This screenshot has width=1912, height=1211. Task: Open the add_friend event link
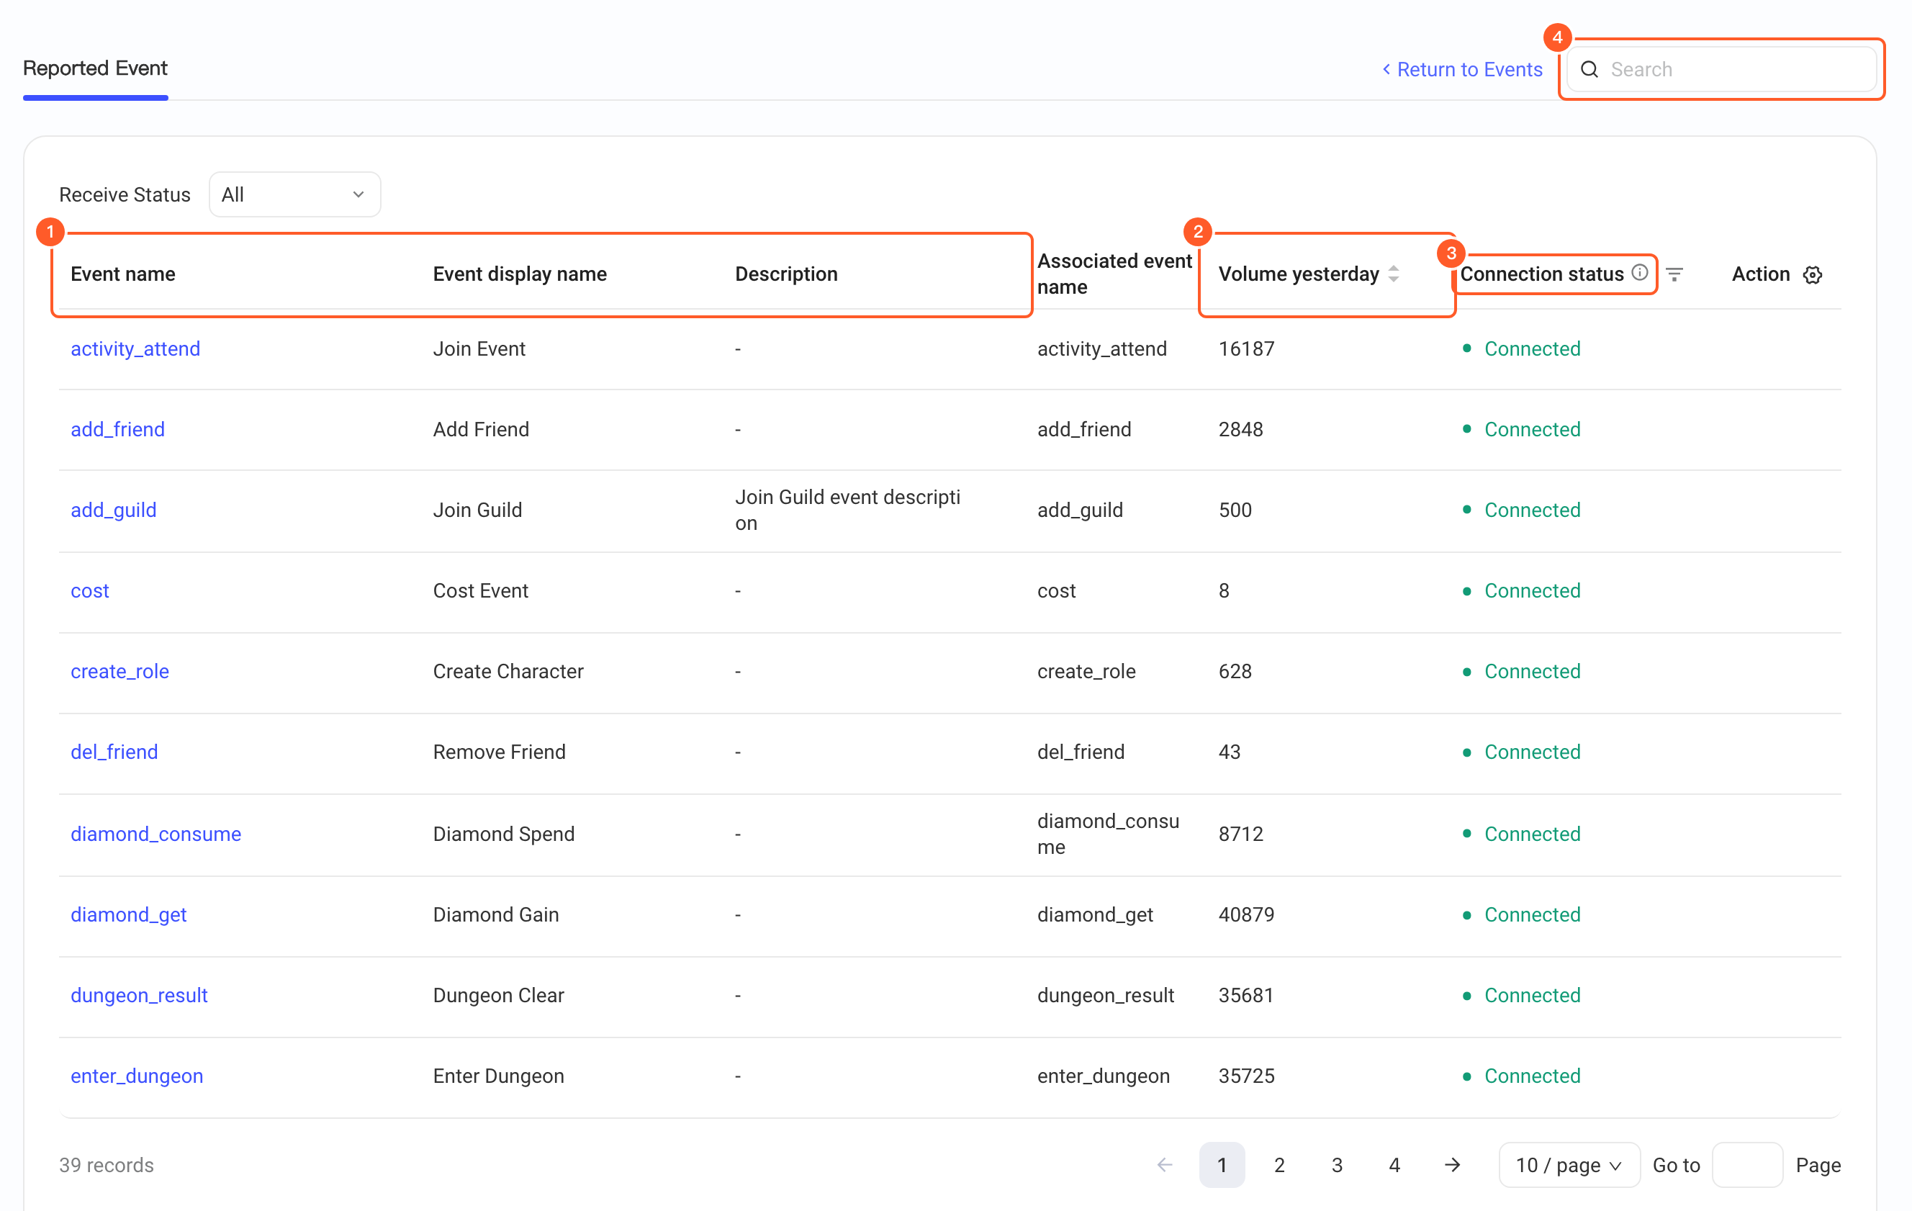point(117,429)
